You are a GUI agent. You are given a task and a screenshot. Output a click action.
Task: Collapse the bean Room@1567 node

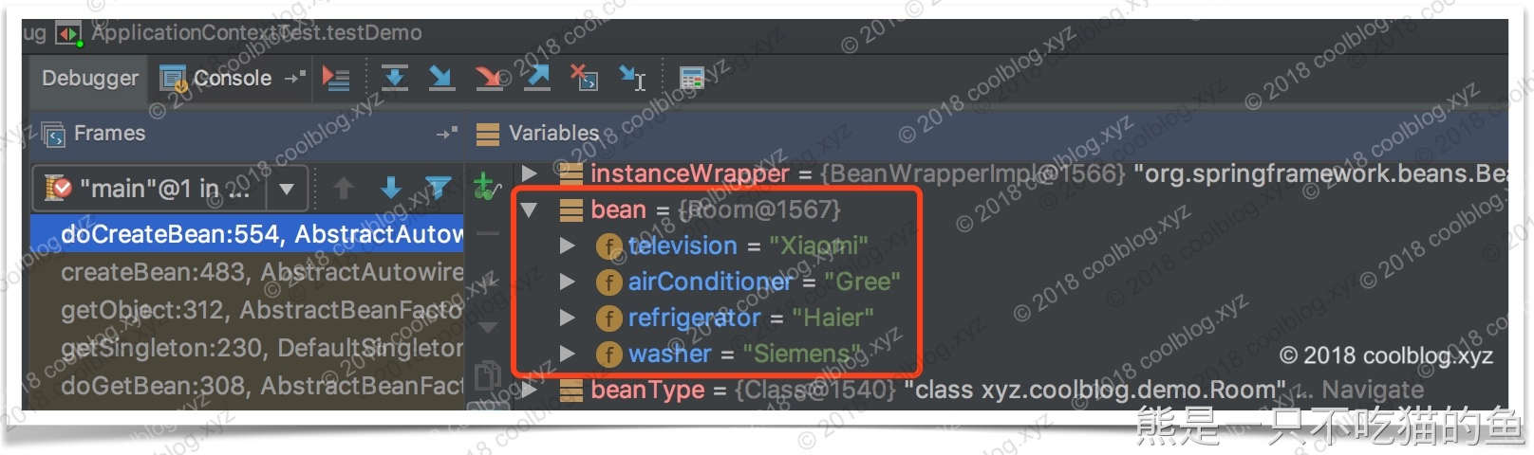click(x=530, y=209)
